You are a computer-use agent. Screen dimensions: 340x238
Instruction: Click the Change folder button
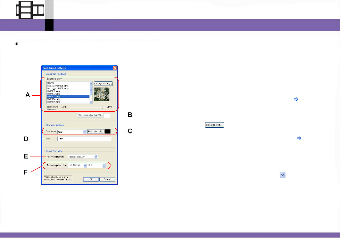click(103, 84)
